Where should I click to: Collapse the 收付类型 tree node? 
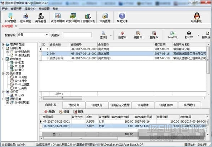pyautogui.click(x=3, y=59)
